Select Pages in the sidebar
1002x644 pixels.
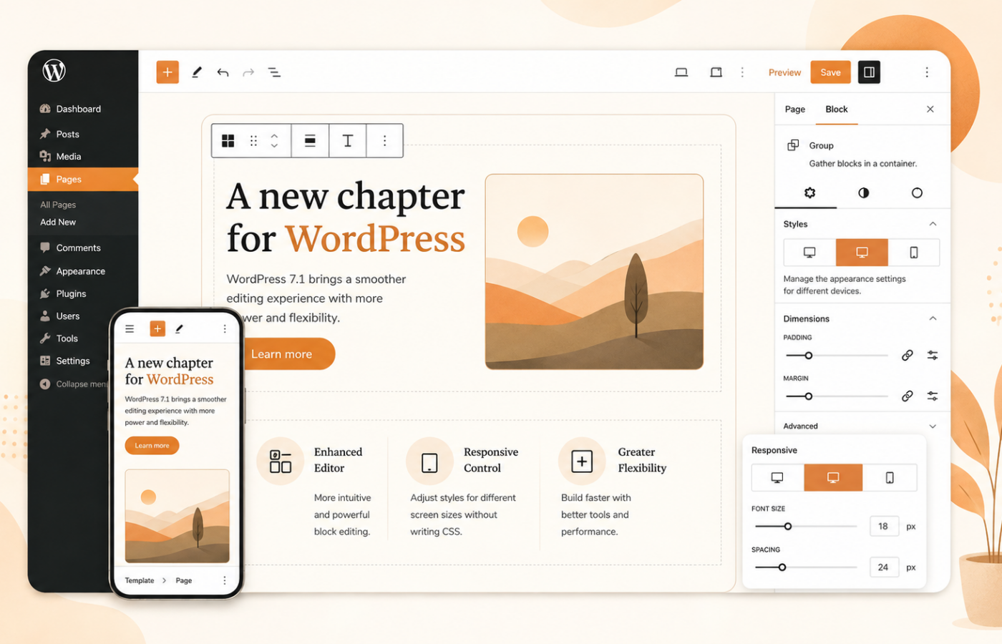[82, 179]
